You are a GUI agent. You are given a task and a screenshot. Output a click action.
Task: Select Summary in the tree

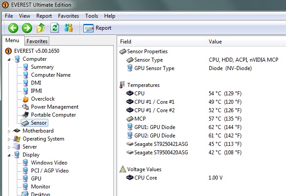[42, 67]
